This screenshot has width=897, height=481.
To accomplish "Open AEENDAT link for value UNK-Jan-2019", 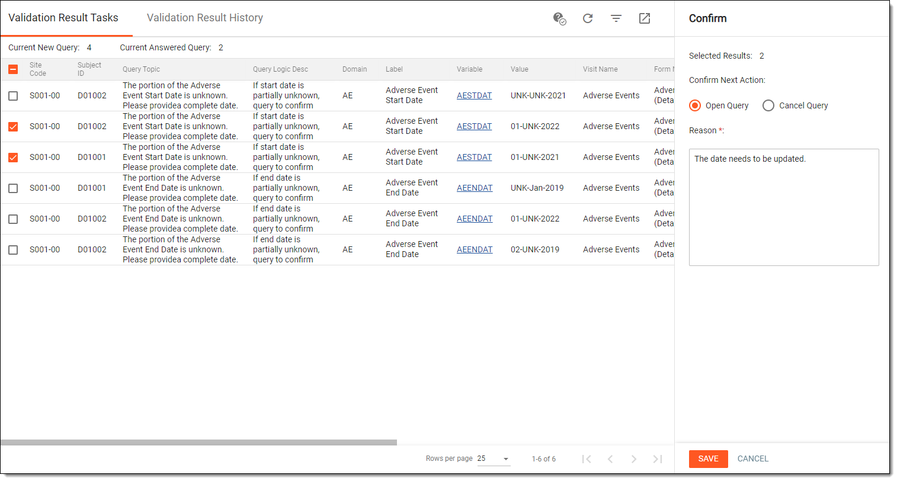I will click(x=475, y=188).
